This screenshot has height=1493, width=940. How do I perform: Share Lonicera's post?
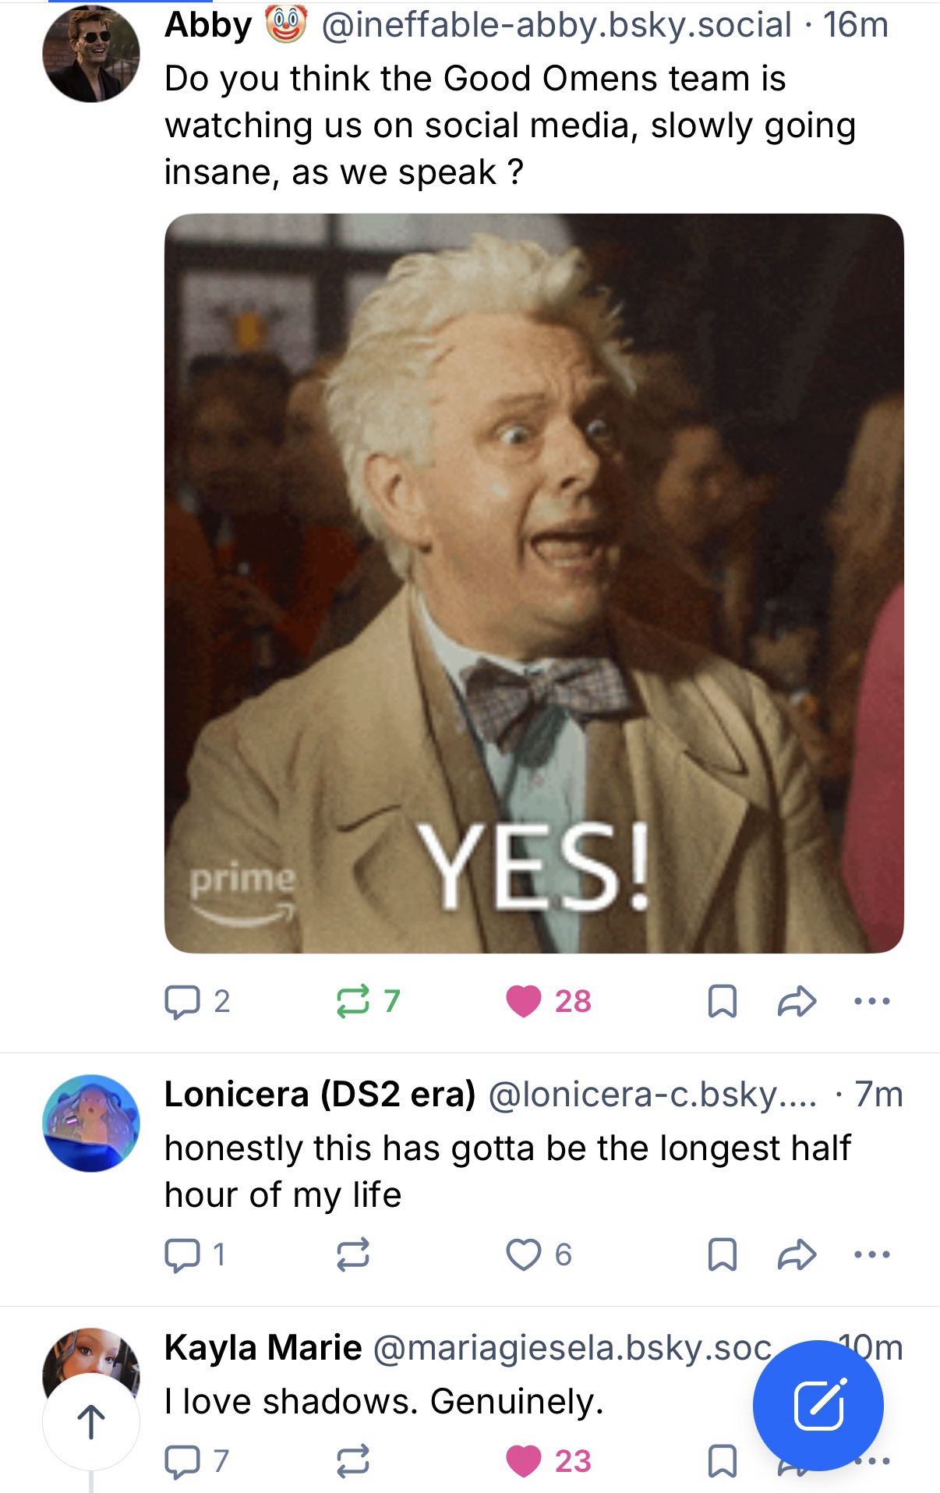pyautogui.click(x=797, y=1254)
